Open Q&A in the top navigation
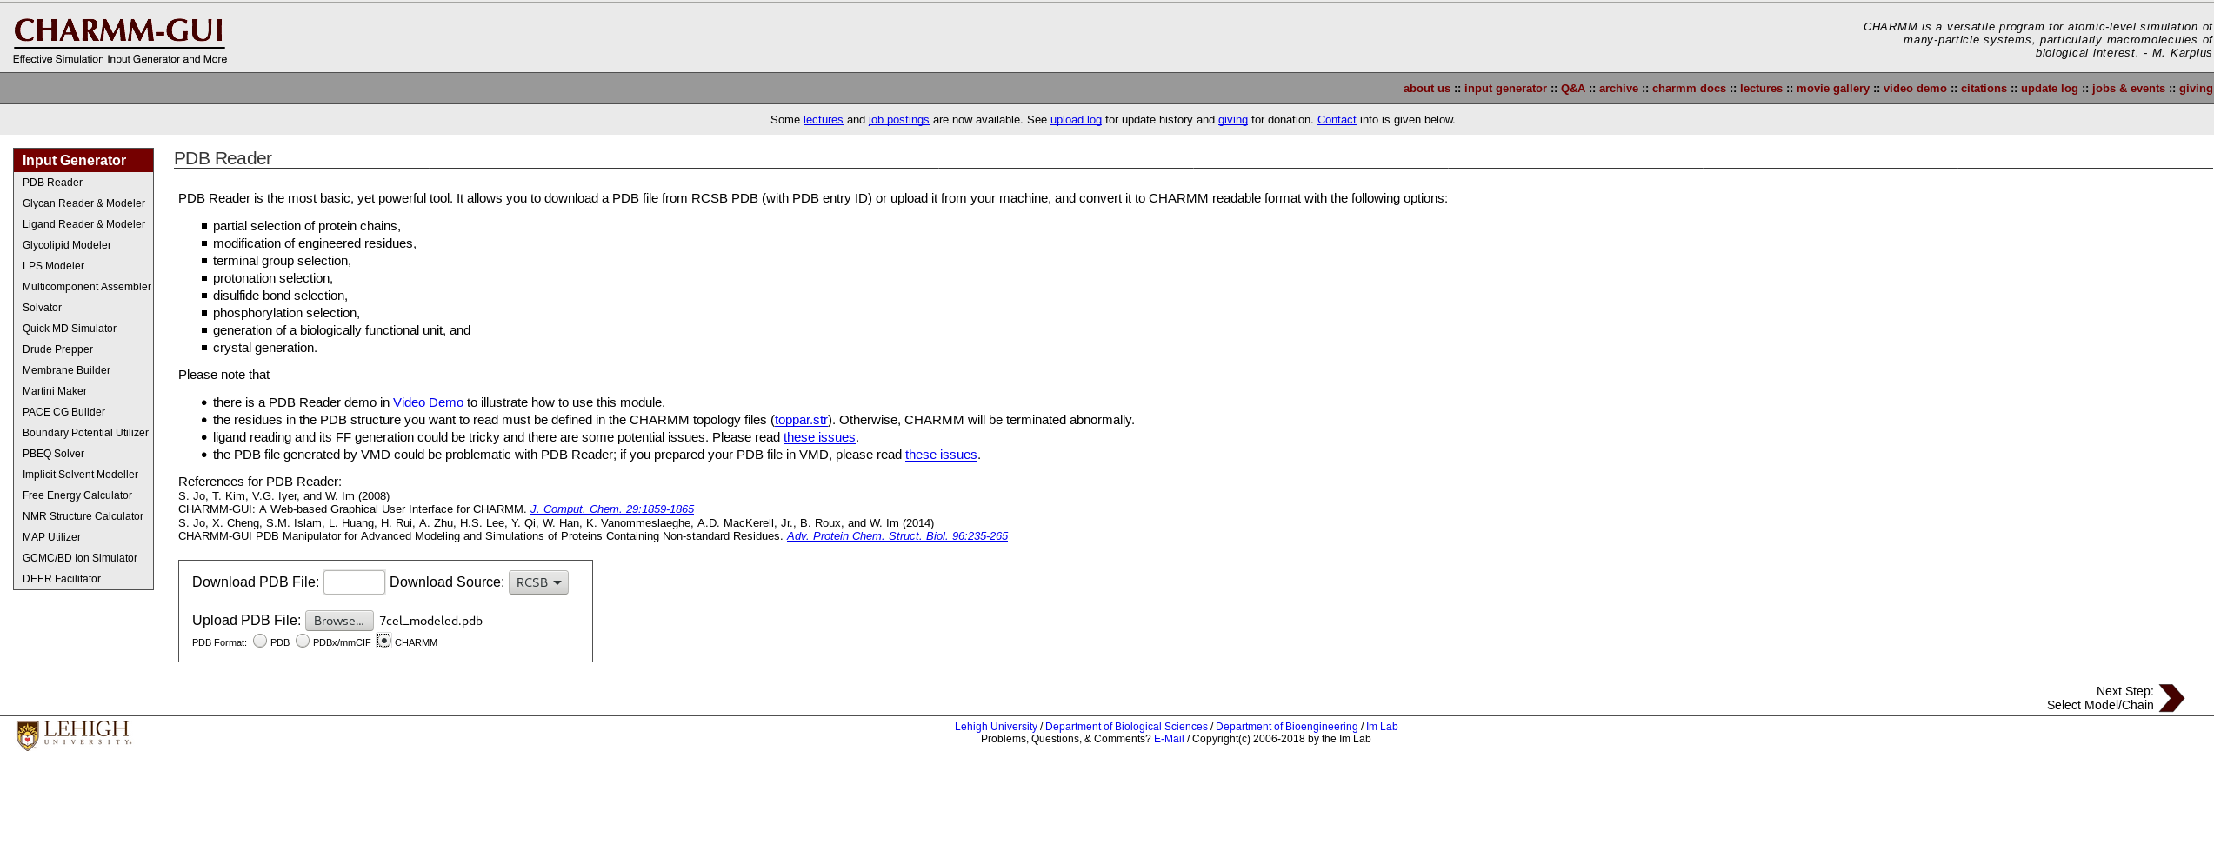Viewport: 2214px width, 851px height. (x=1572, y=89)
